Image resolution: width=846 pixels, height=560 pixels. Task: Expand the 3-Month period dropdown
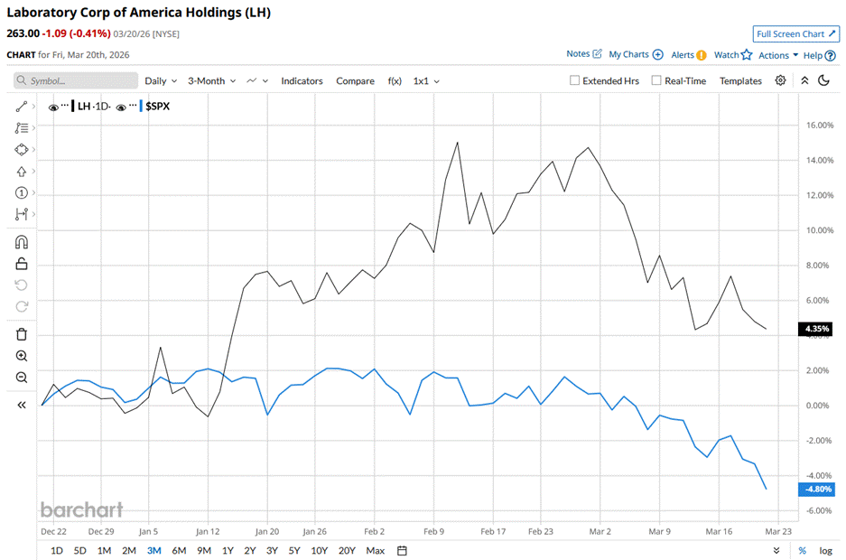[211, 80]
